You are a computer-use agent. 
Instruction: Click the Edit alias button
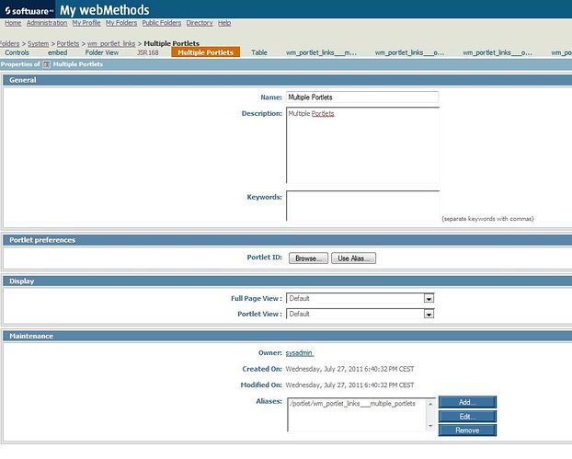467,417
